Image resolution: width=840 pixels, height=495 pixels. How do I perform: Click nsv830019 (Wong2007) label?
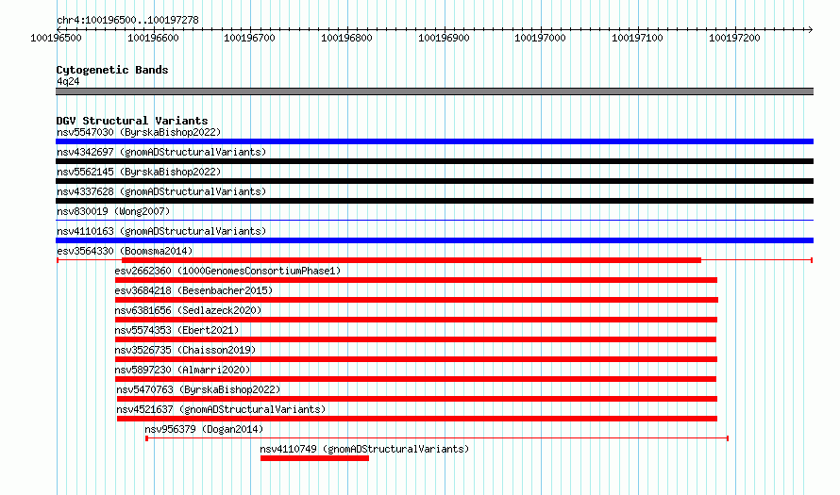pyautogui.click(x=113, y=211)
